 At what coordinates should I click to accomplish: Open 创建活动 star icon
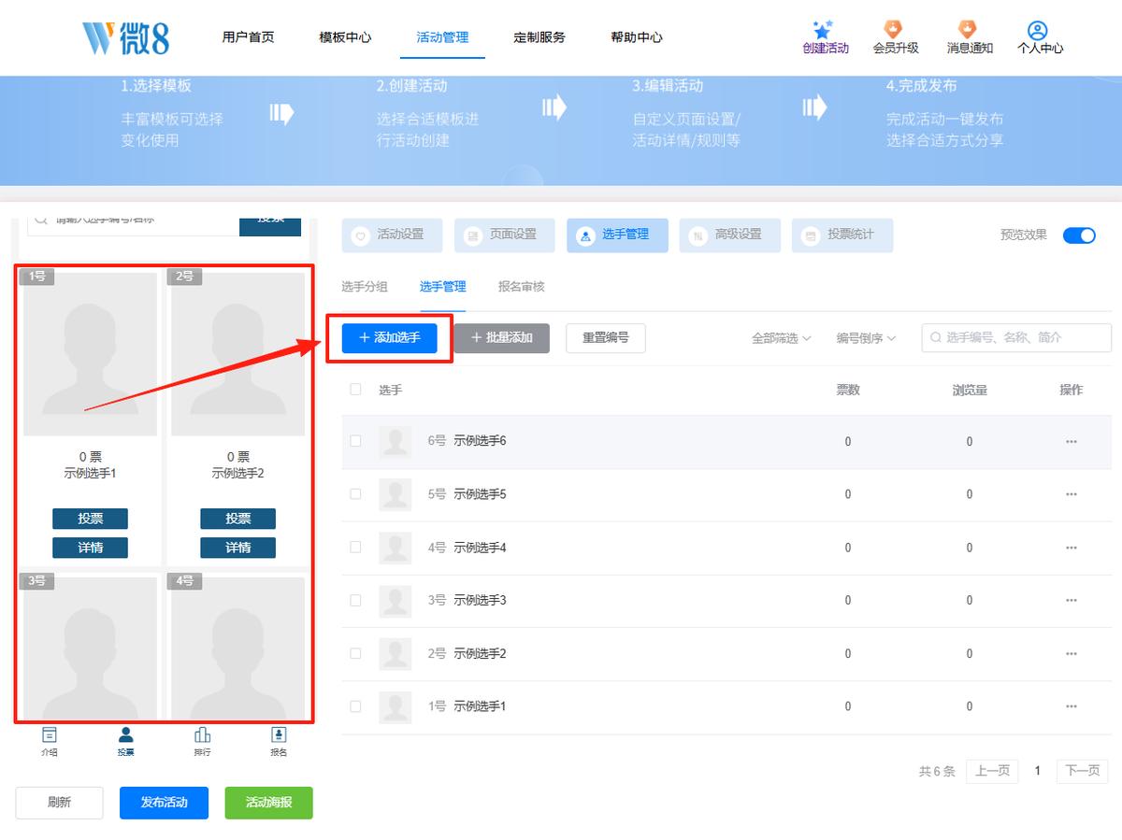point(825,30)
